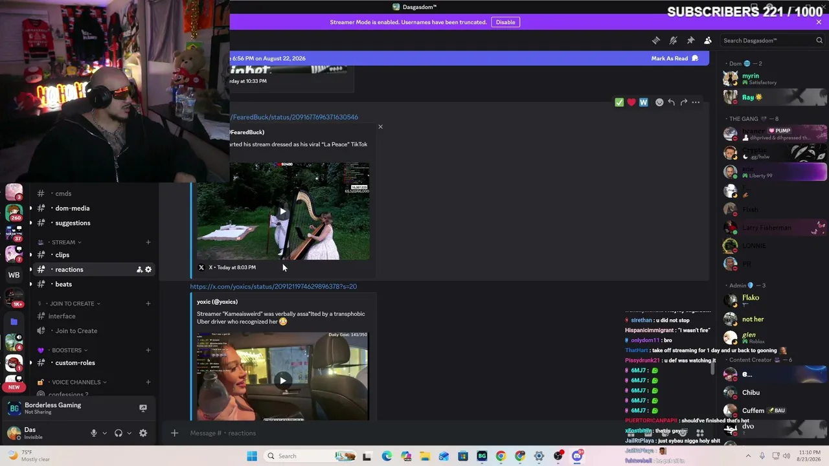Open the yoxics status link
829x466 pixels.
click(273, 286)
